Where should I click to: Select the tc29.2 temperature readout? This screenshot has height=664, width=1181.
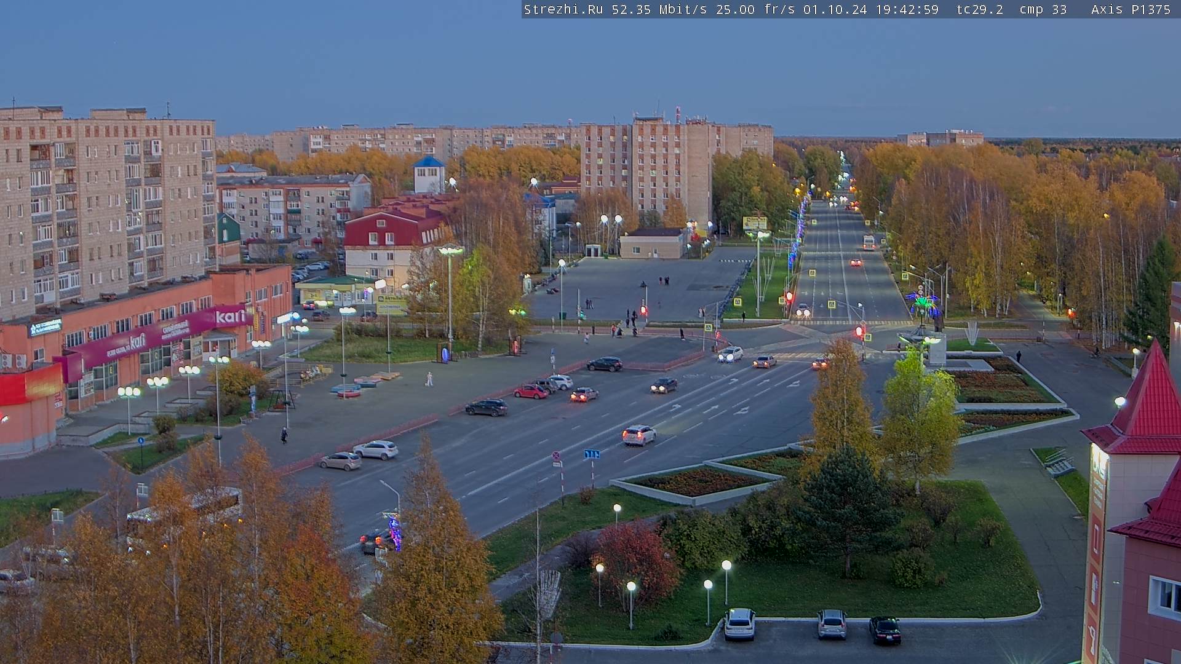click(980, 9)
